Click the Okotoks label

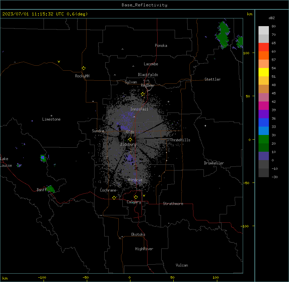[x=138, y=234]
